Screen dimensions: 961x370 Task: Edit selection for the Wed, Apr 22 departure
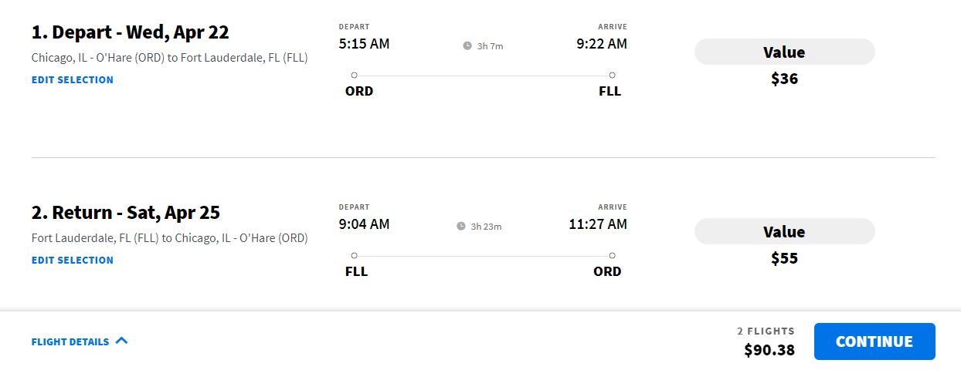tap(73, 80)
